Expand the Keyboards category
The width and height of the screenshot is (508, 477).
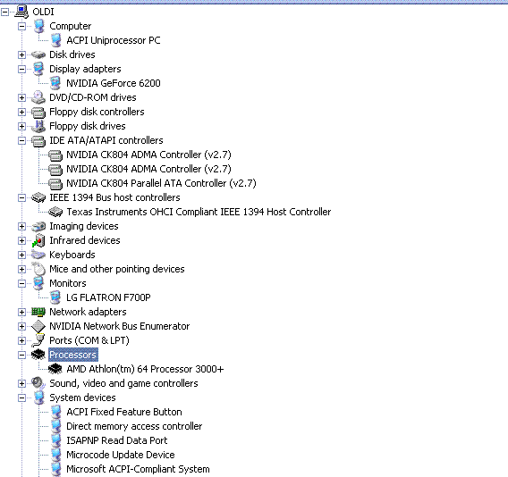point(21,255)
